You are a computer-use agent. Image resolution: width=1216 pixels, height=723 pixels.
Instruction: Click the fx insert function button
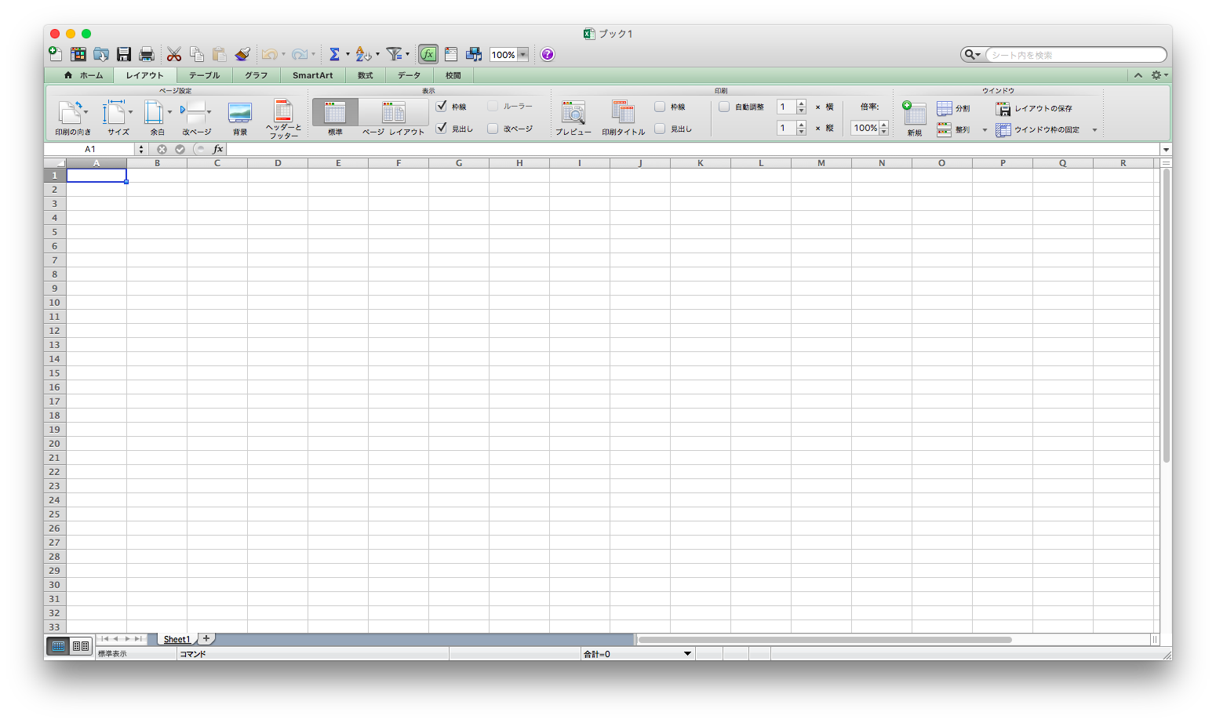[218, 149]
